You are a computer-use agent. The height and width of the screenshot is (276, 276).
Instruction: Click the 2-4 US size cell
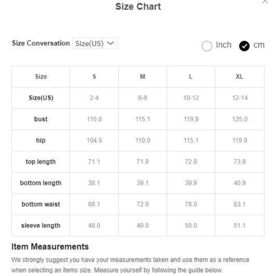[x=94, y=98]
